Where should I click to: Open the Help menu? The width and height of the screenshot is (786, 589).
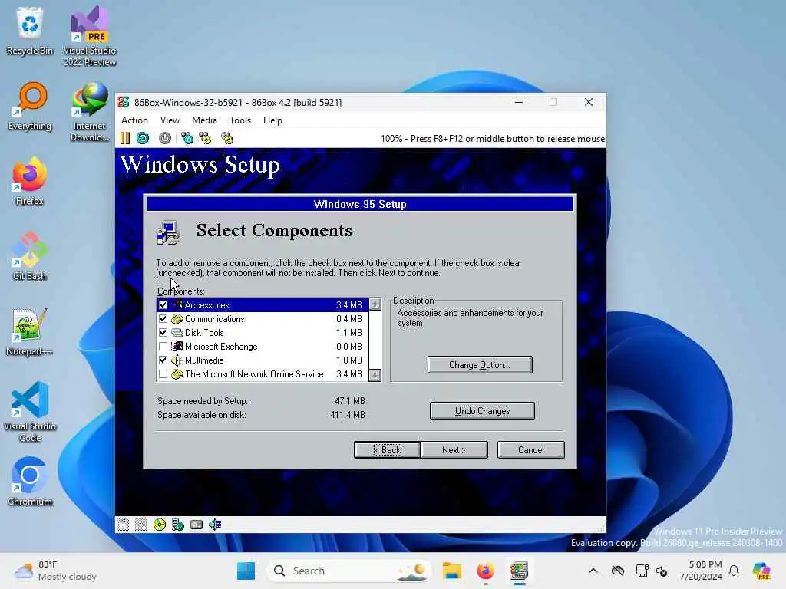pyautogui.click(x=272, y=120)
